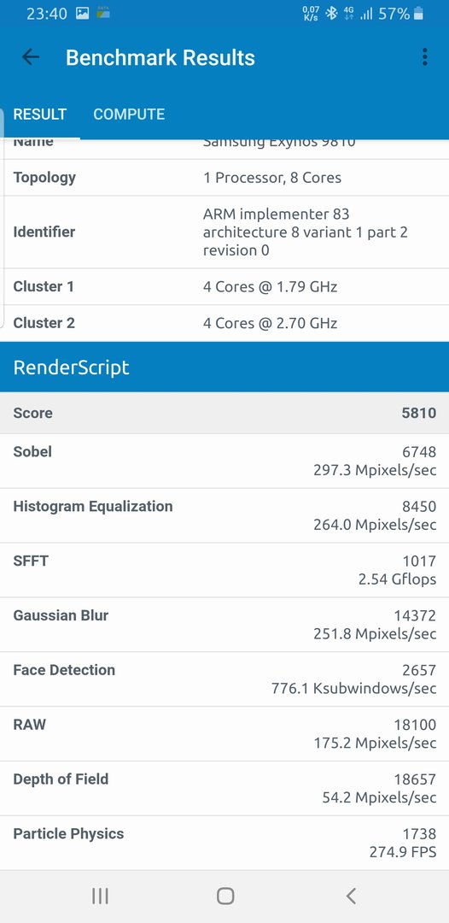Tap the gallery notification icon
449x923 pixels.
tap(82, 14)
